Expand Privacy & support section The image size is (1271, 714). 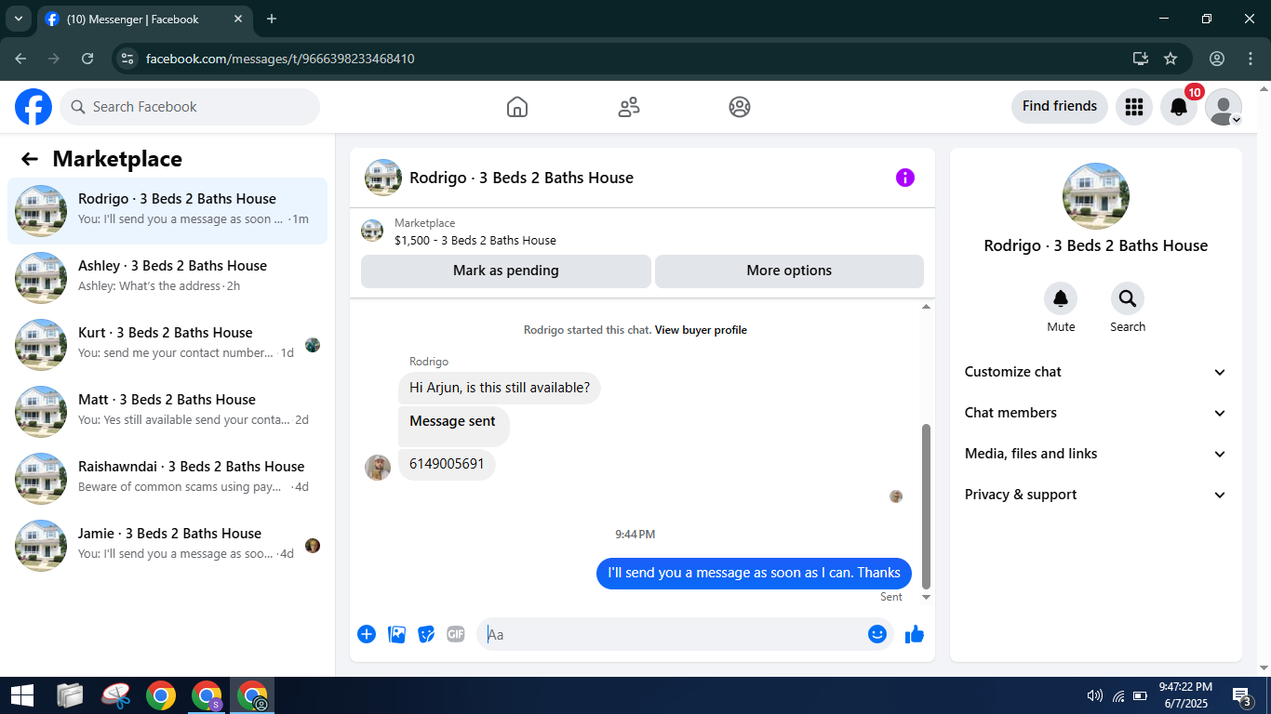pyautogui.click(x=1095, y=495)
